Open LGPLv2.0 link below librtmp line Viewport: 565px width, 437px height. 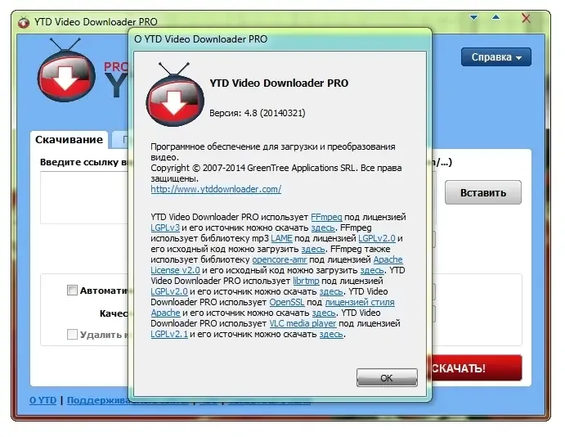169,291
